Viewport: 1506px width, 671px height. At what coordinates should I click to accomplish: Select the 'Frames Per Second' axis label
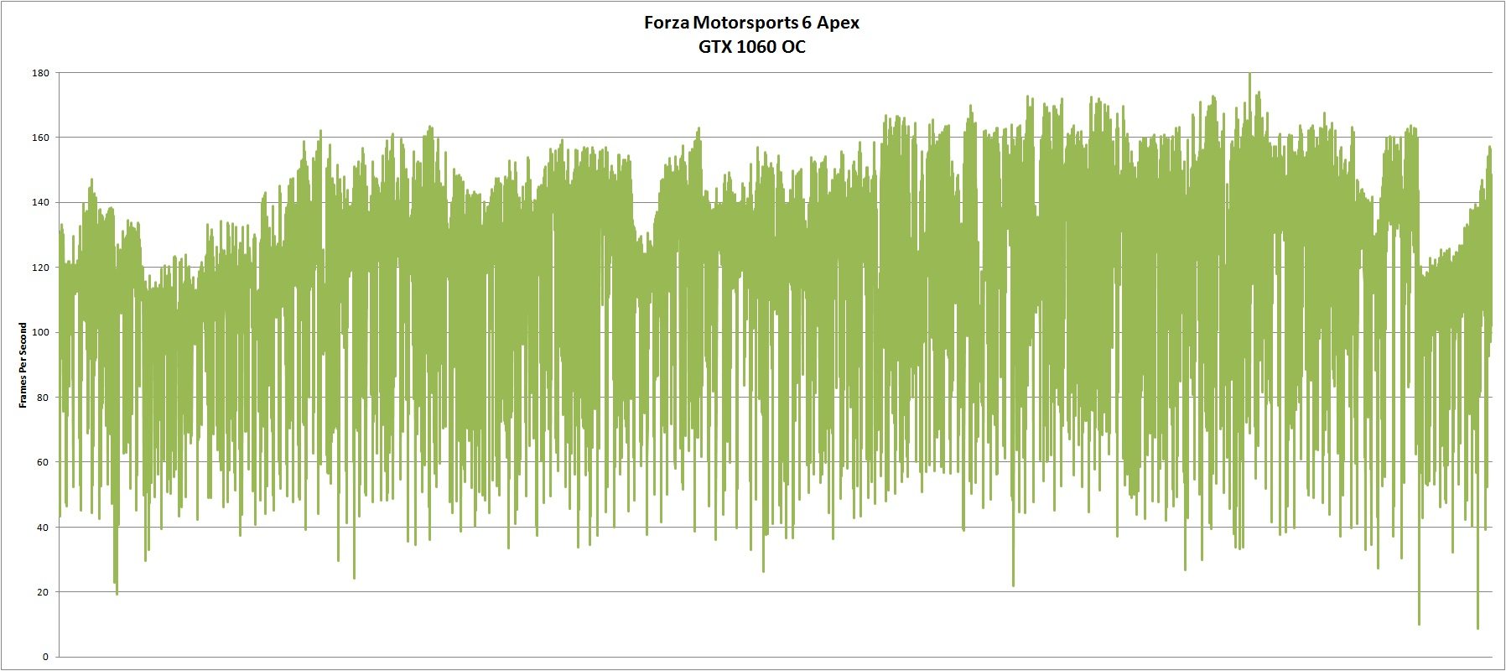[x=23, y=365]
